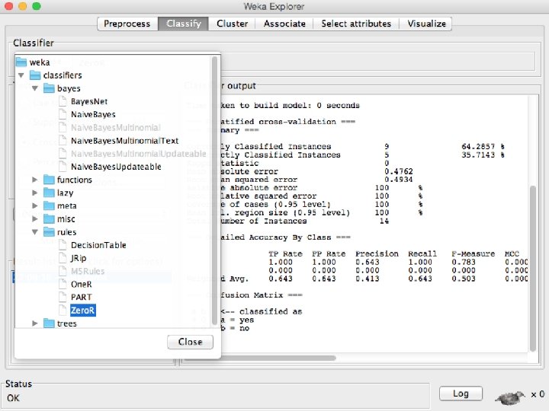The width and height of the screenshot is (549, 411).
Task: Click the weka root folder icon
Action: tap(21, 62)
